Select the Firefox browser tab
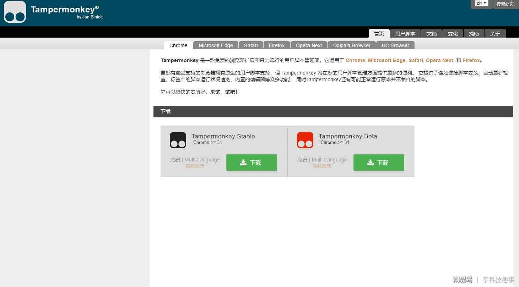 [277, 45]
